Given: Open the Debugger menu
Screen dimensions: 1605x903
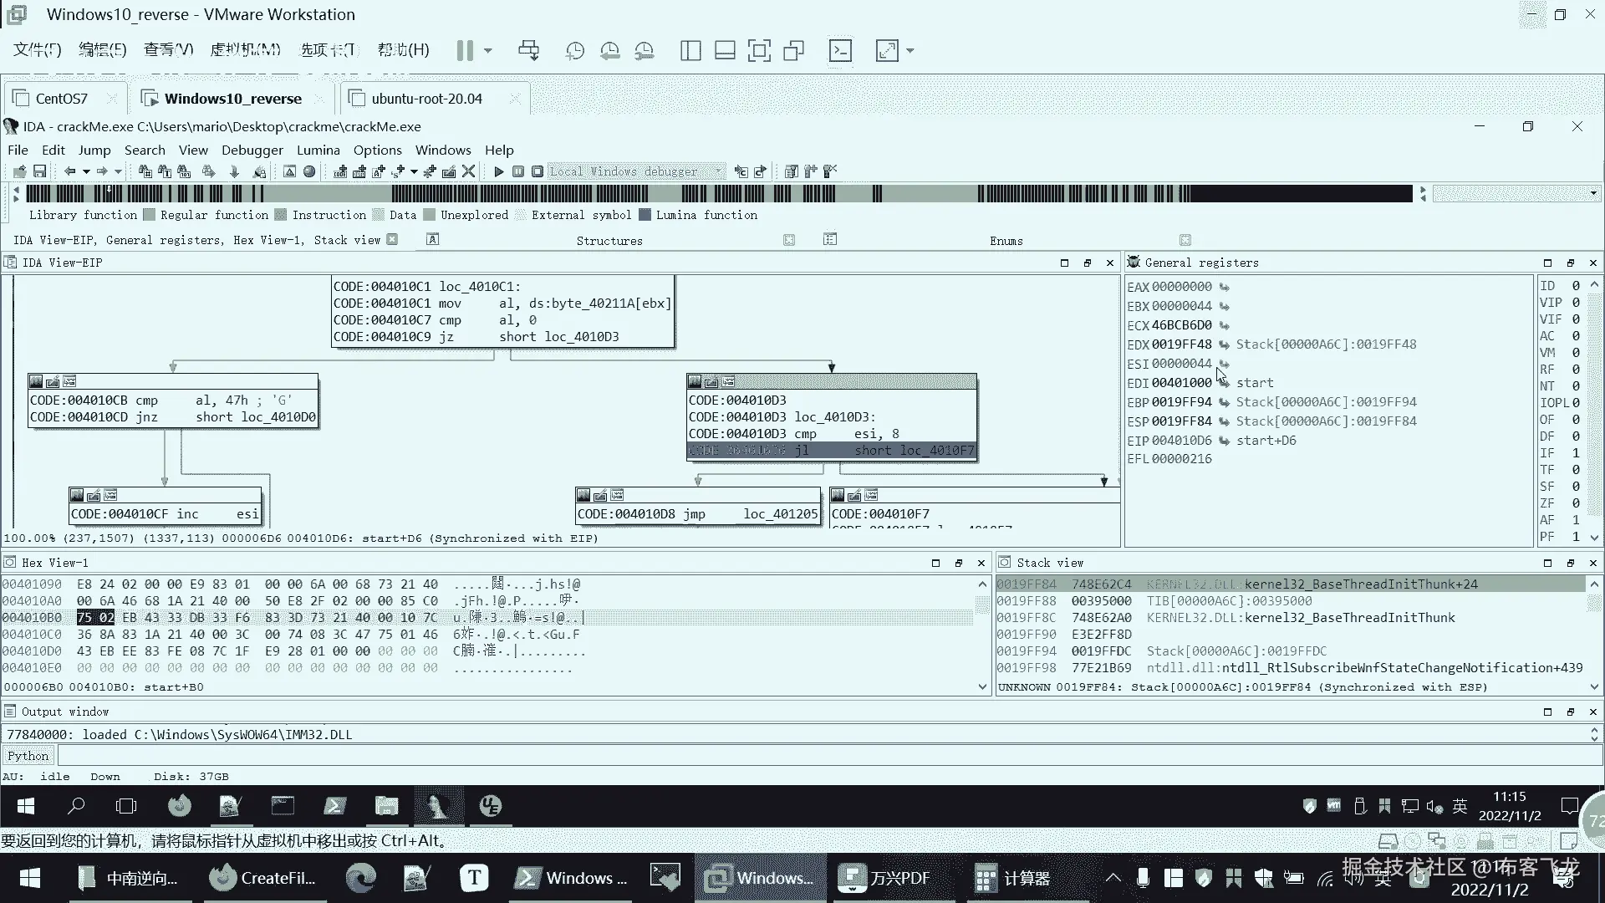Looking at the screenshot, I should (x=252, y=150).
